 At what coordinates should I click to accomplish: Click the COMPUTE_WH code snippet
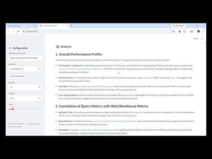[x=138, y=113]
